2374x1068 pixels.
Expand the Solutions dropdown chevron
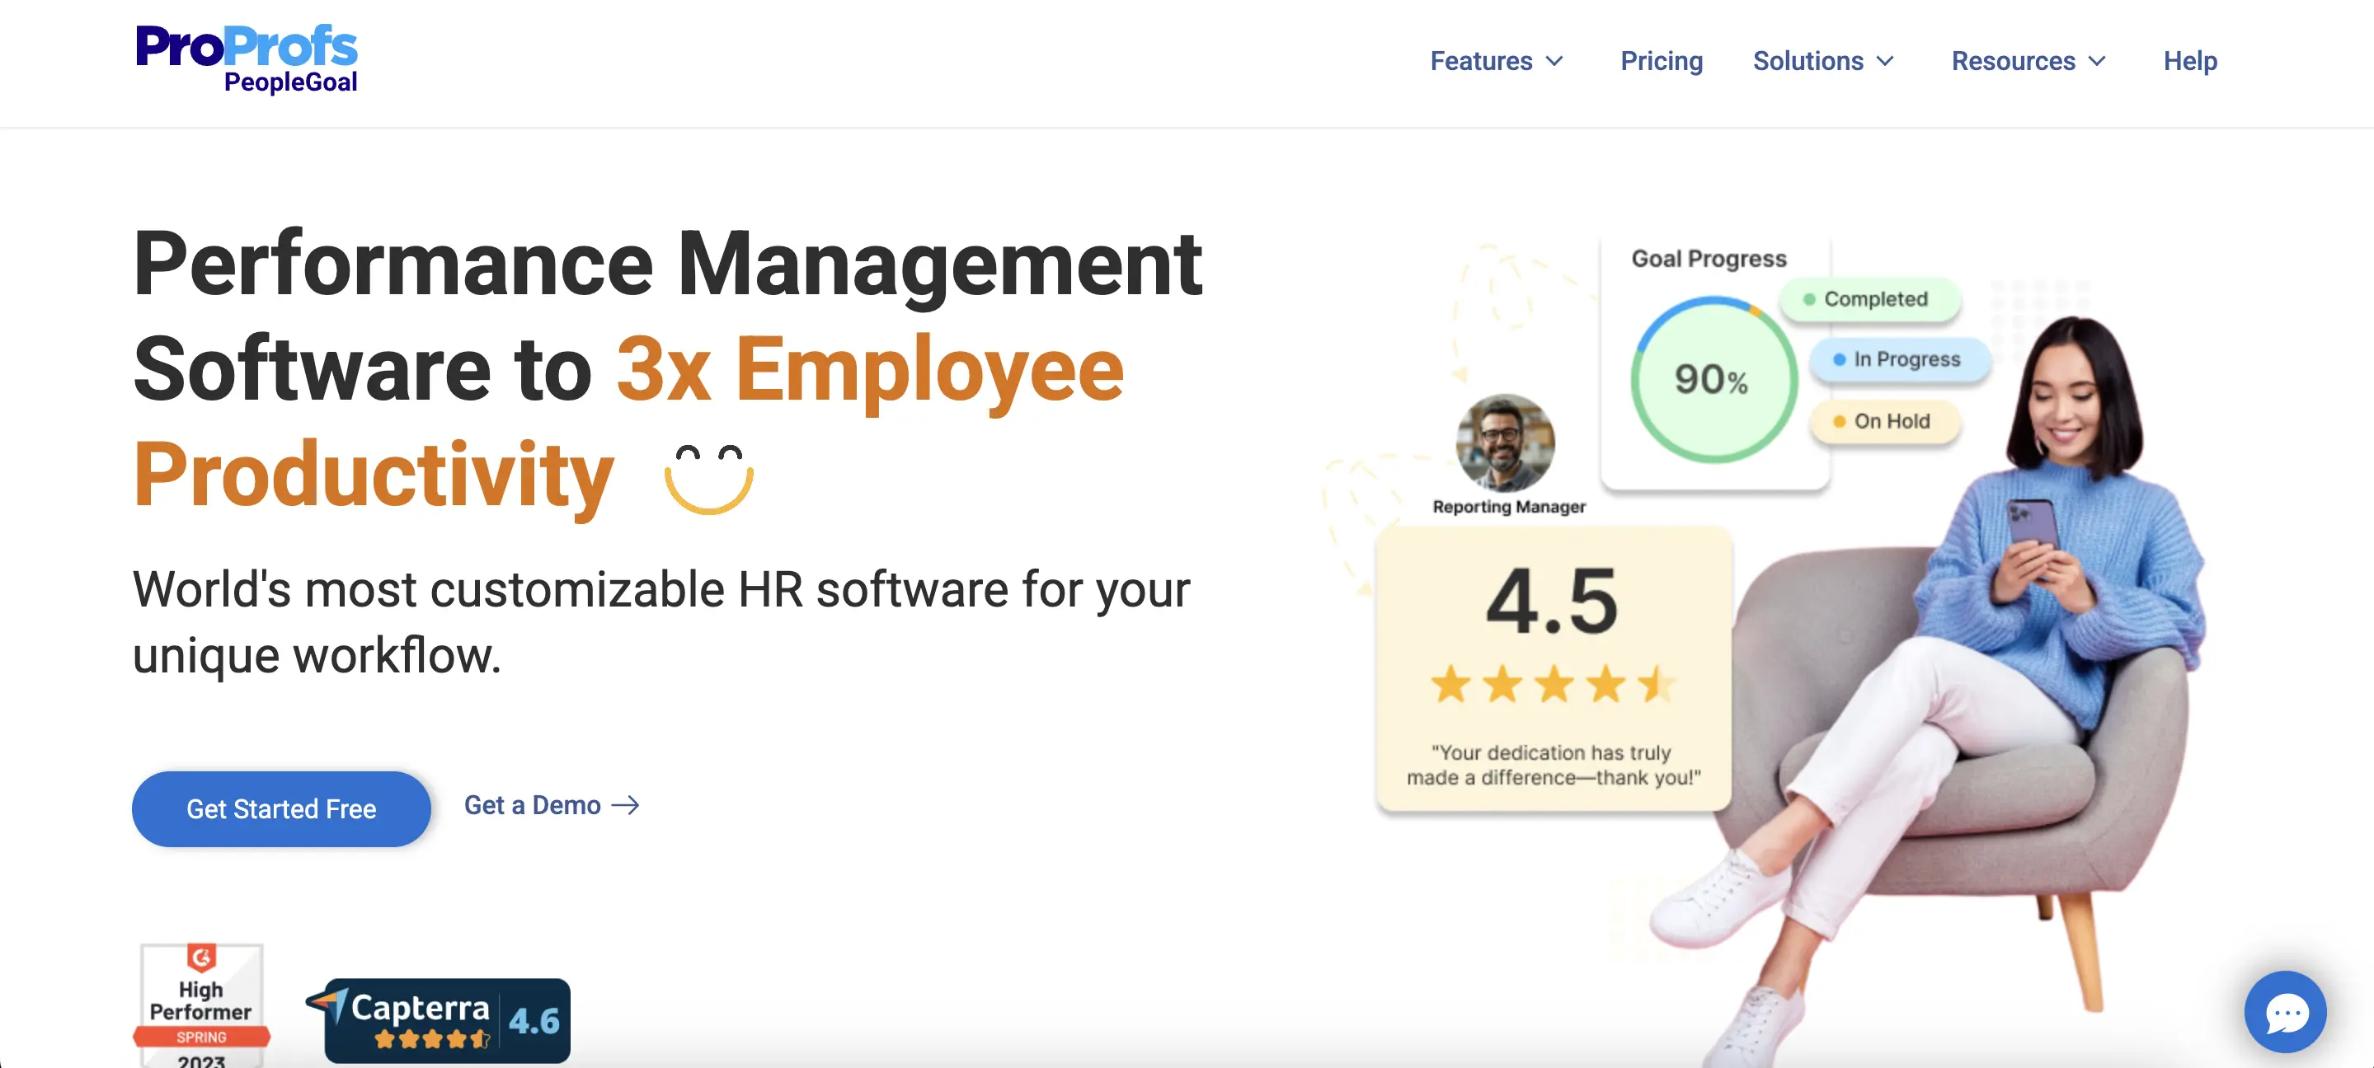1886,61
